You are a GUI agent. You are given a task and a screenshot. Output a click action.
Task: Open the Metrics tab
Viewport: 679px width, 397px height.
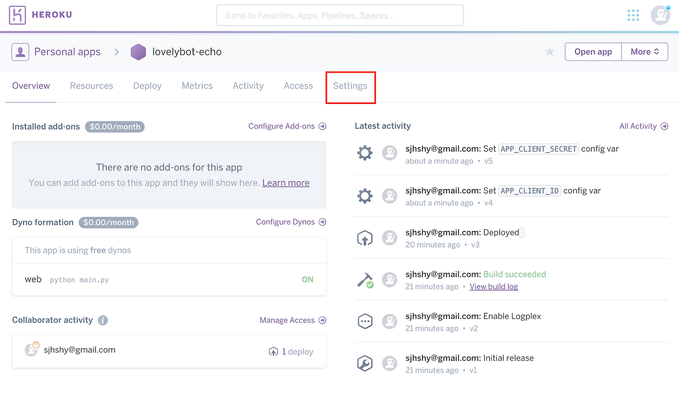197,86
